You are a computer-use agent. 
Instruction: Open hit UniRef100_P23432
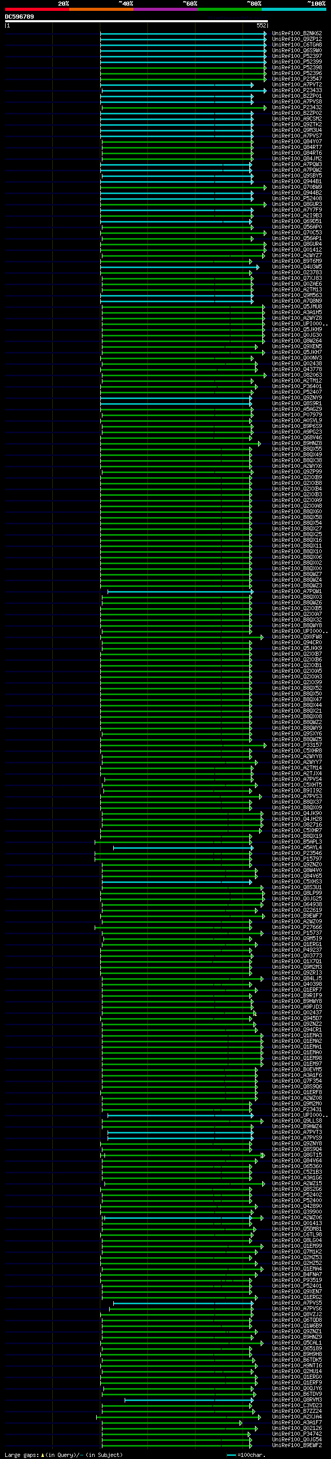coord(297,107)
